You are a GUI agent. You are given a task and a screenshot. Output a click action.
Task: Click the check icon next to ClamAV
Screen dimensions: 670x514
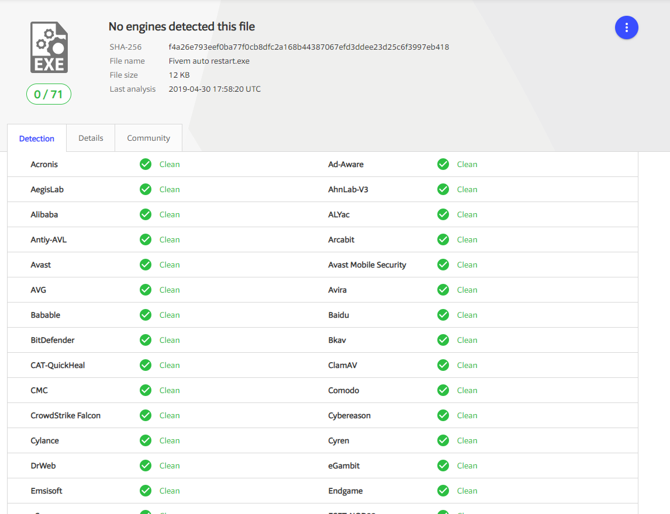tap(443, 365)
